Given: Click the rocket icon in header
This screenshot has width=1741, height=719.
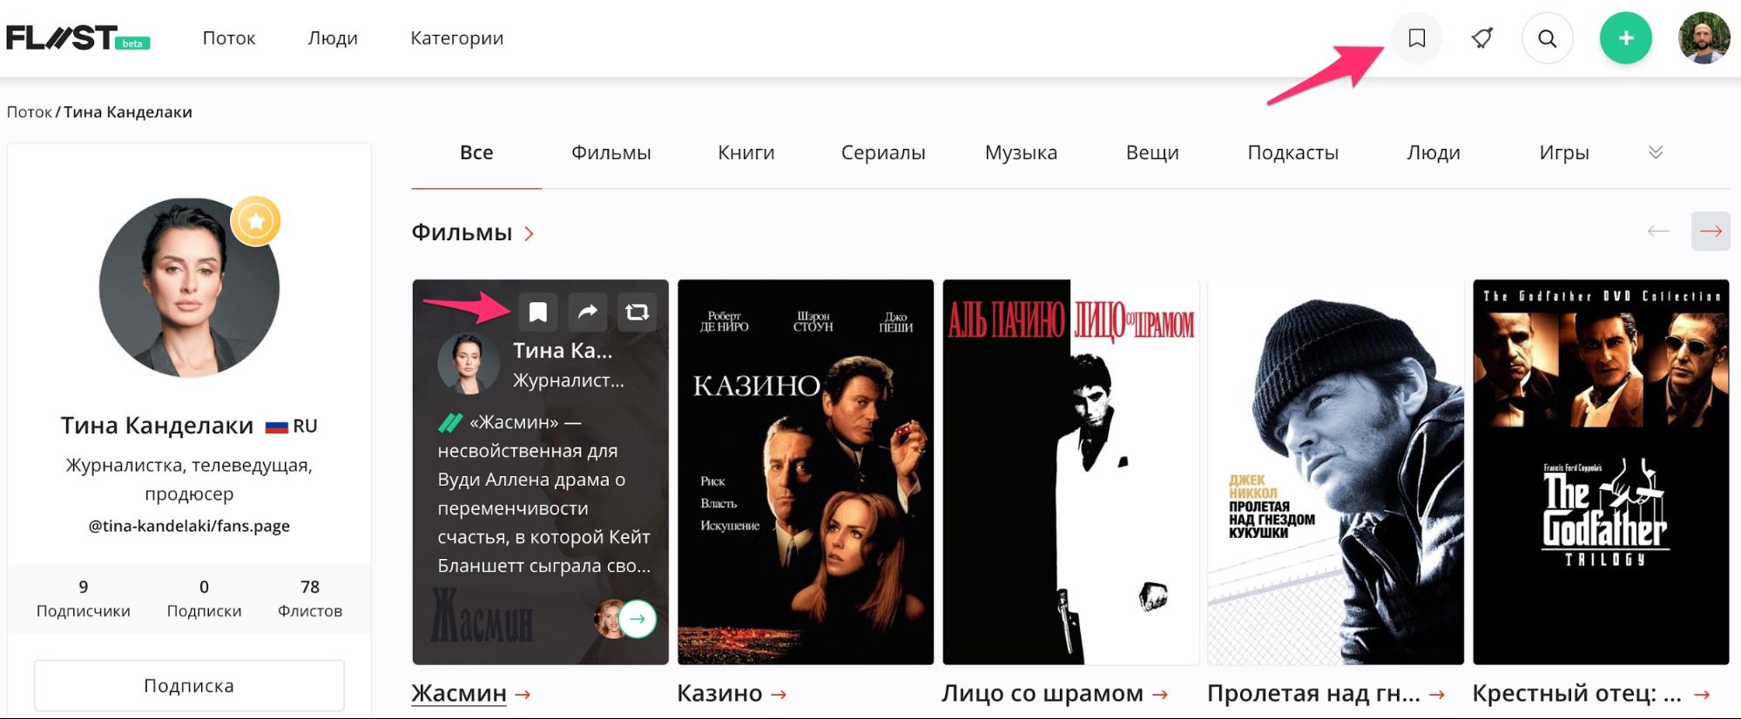Looking at the screenshot, I should (1482, 38).
